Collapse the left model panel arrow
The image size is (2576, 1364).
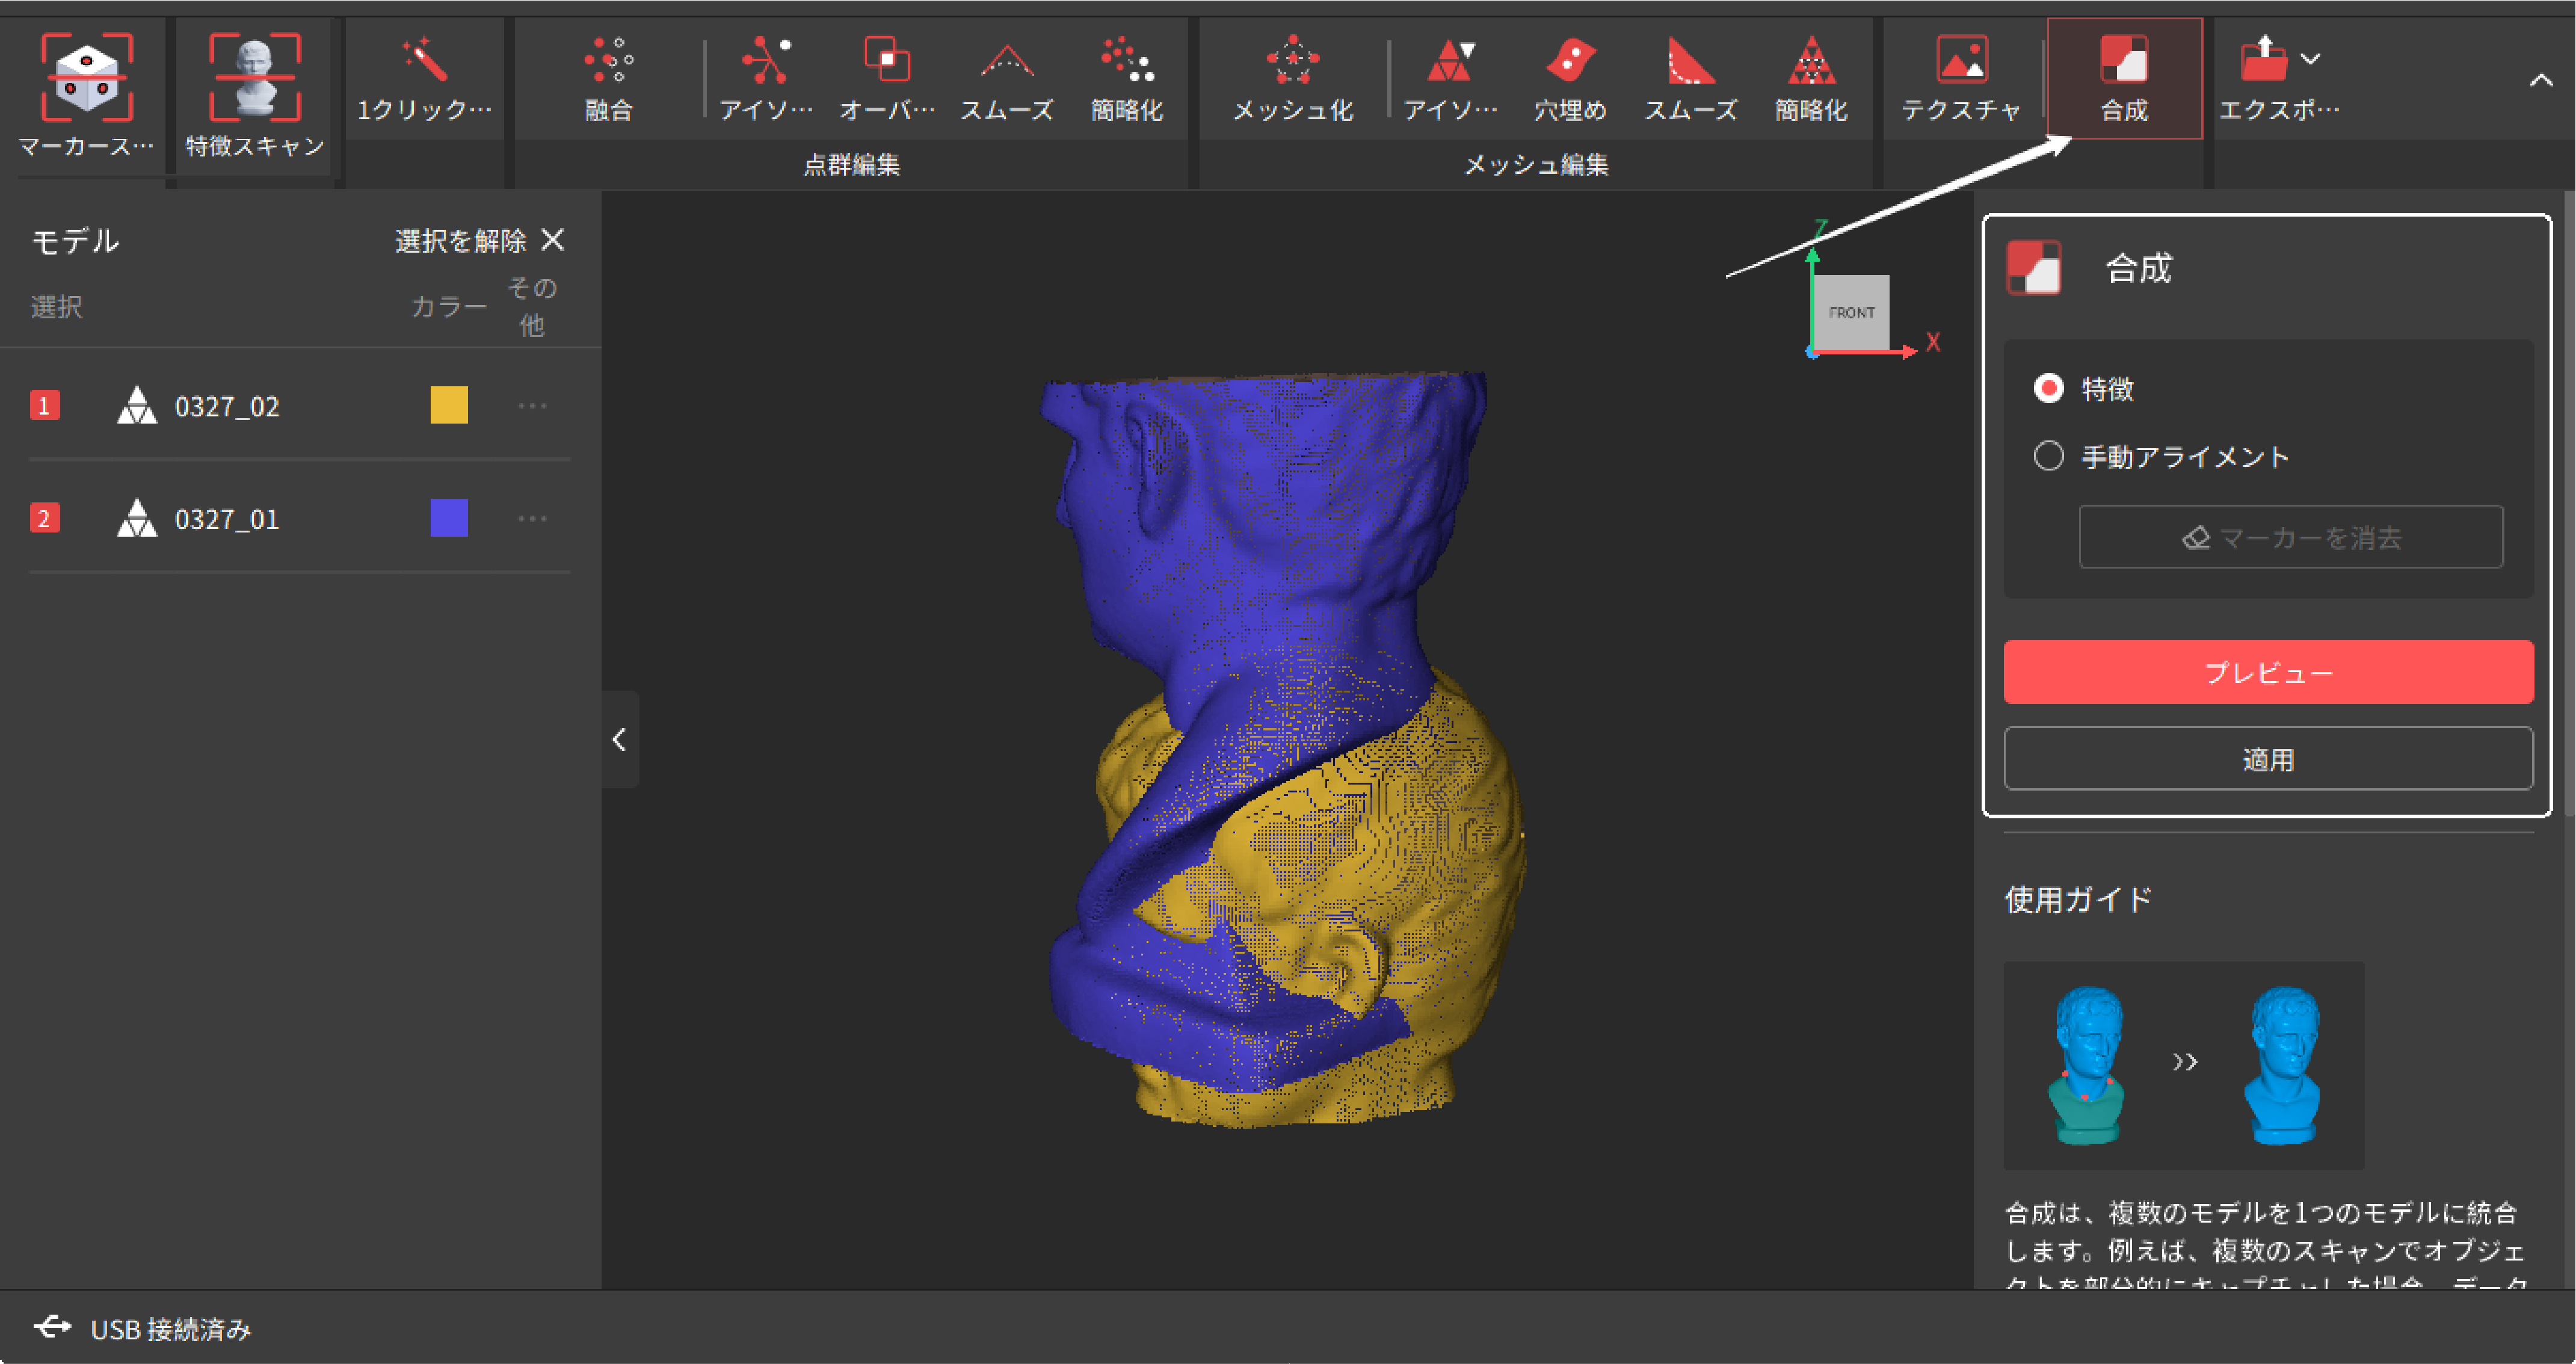[x=619, y=740]
